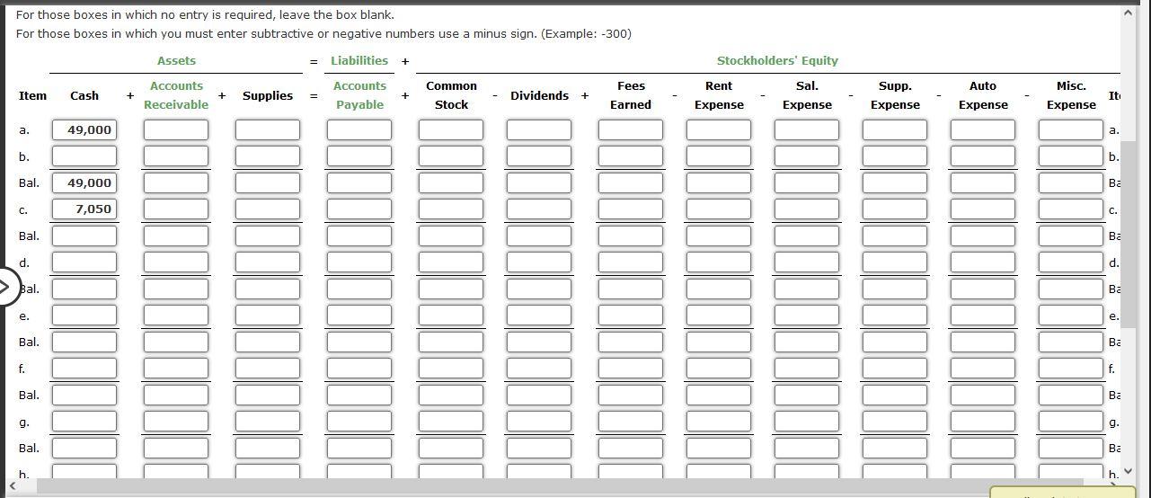Click the Liabilities section heading
The image size is (1151, 498).
359,61
